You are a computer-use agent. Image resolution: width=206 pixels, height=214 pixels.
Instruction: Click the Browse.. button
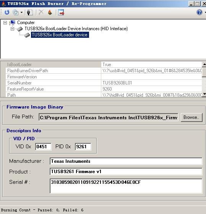[191, 117]
